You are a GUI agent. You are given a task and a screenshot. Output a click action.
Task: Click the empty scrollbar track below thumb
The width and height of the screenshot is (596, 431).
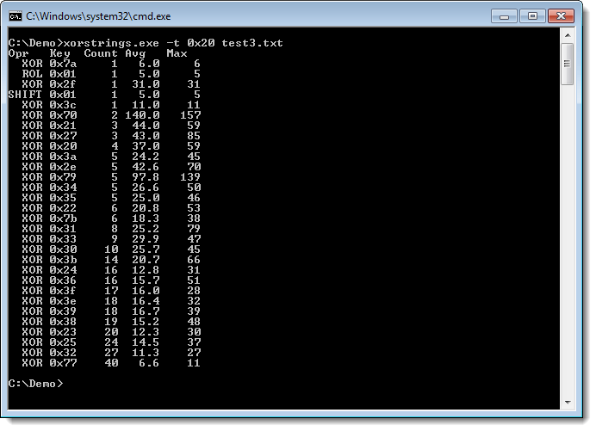[x=568, y=239]
